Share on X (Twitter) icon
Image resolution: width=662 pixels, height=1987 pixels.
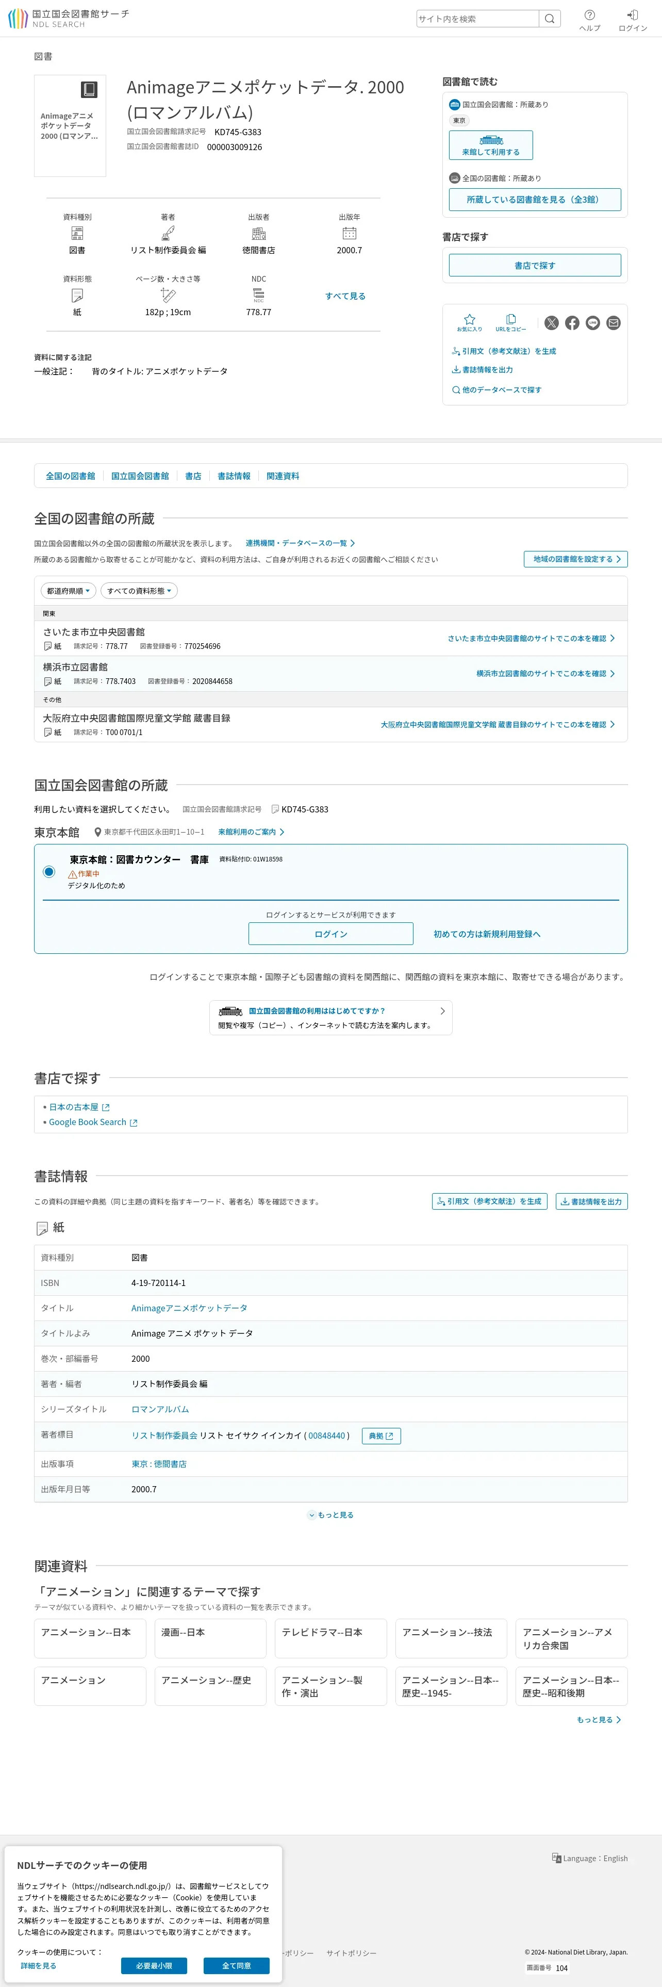(551, 322)
